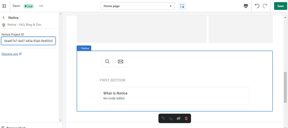Viewport: 288px width, 128px height.
Task: Exit the theme editor via the top-left icon
Action: click(x=4, y=6)
